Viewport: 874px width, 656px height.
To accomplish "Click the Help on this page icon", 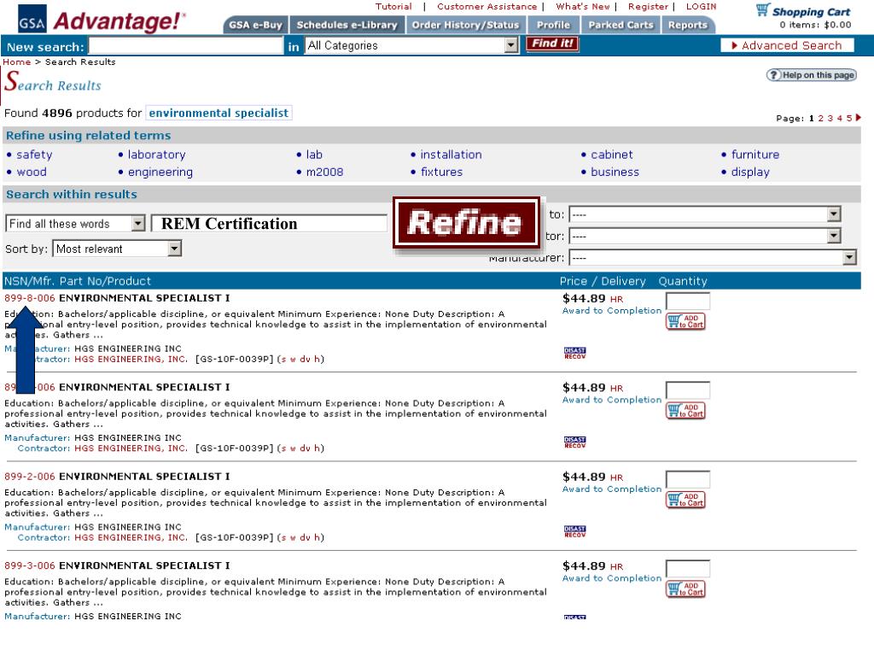I will pos(812,75).
